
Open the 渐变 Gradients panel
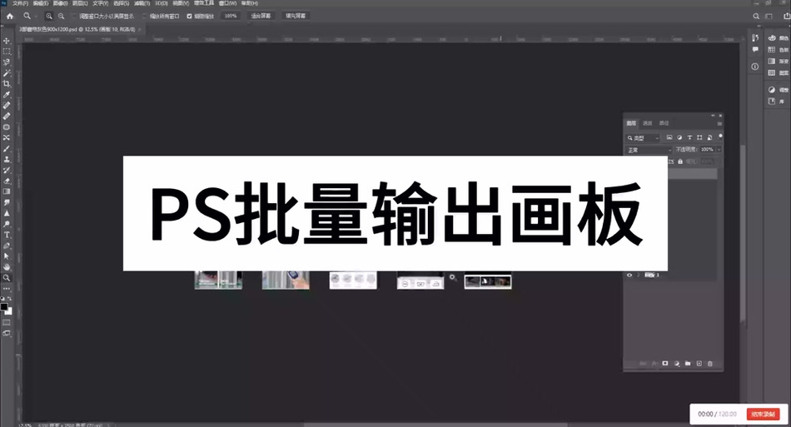778,61
